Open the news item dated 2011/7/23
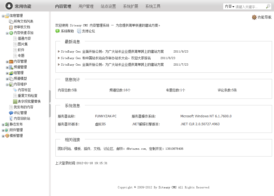This screenshot has height=196, width=274. click(112, 65)
